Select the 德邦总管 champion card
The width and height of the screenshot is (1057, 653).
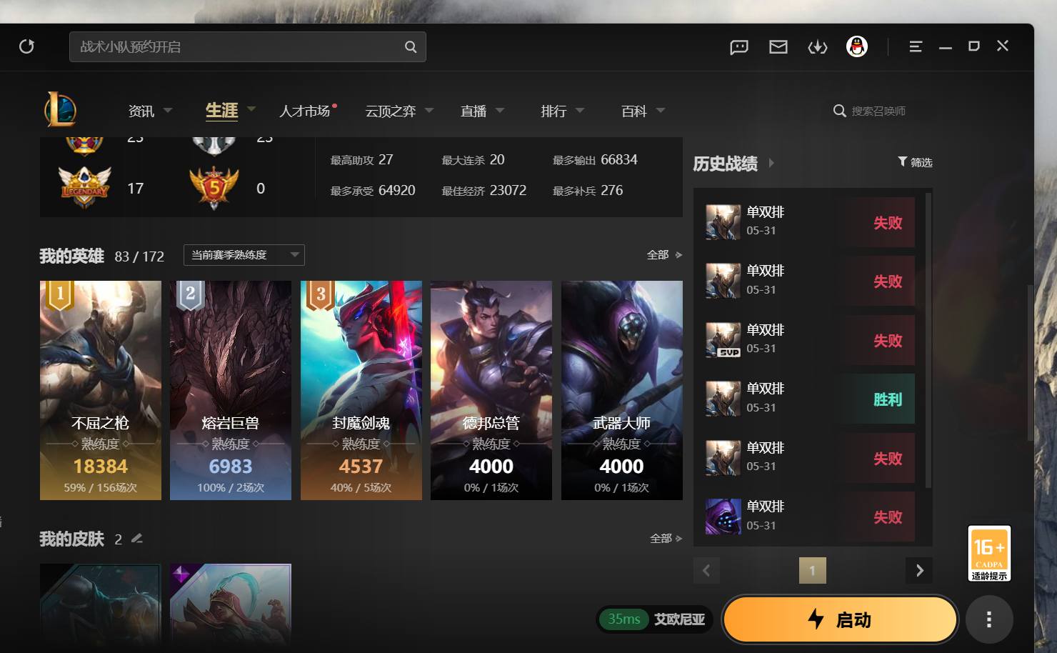[491, 390]
